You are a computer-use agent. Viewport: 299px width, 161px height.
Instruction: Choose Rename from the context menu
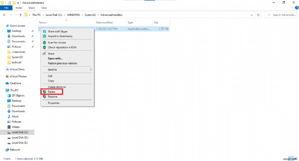click(67, 97)
